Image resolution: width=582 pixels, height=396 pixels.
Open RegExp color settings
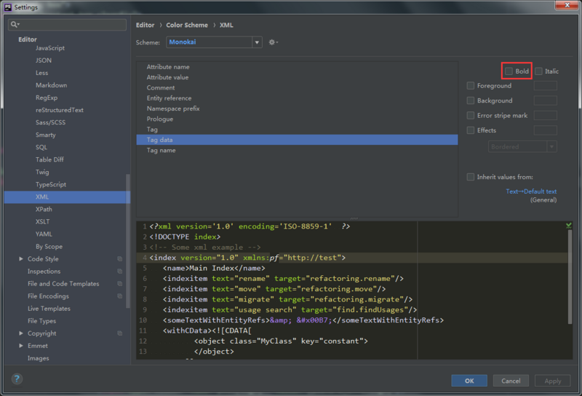pos(47,98)
